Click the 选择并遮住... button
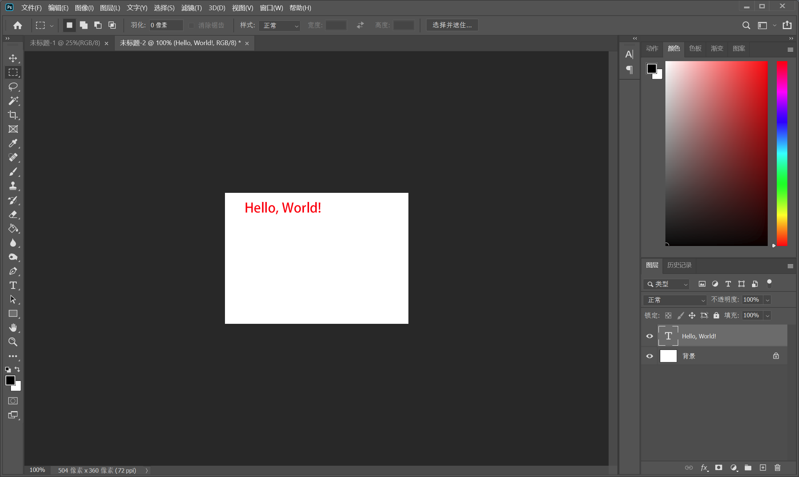This screenshot has width=799, height=477. [452, 25]
